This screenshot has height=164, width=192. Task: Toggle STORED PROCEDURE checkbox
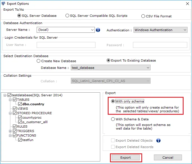[x=15, y=113]
